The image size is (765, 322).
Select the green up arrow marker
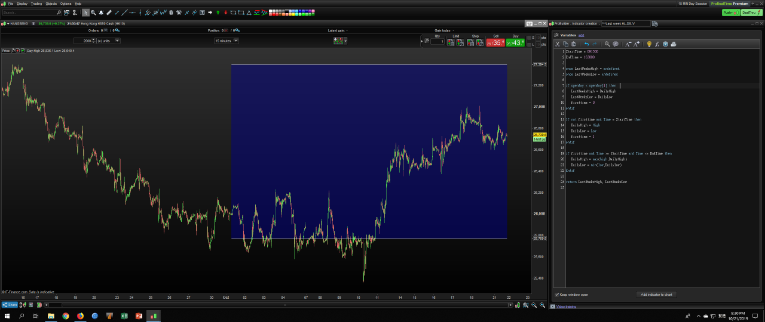pos(218,13)
